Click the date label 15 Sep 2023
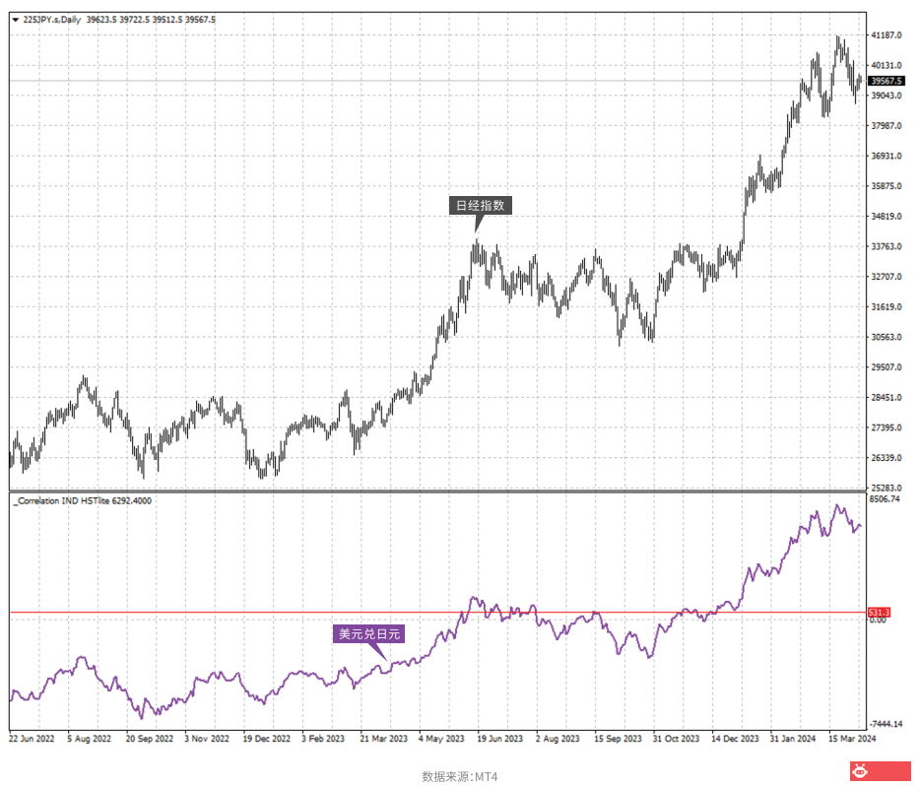The image size is (920, 786). [x=618, y=739]
